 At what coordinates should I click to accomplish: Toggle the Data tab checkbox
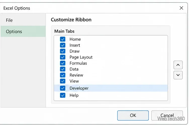(x=63, y=69)
